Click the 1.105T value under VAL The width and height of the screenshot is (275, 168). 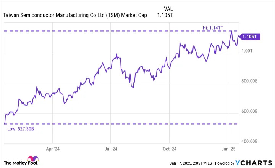[165, 15]
